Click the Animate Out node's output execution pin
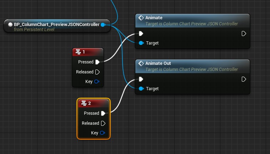270x154 pixels. click(244, 79)
